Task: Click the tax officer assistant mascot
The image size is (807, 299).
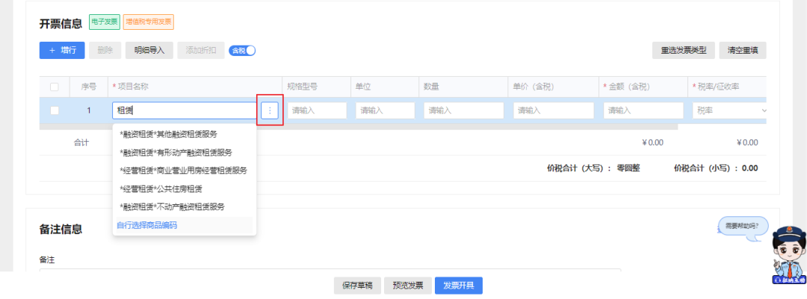Action: (788, 255)
